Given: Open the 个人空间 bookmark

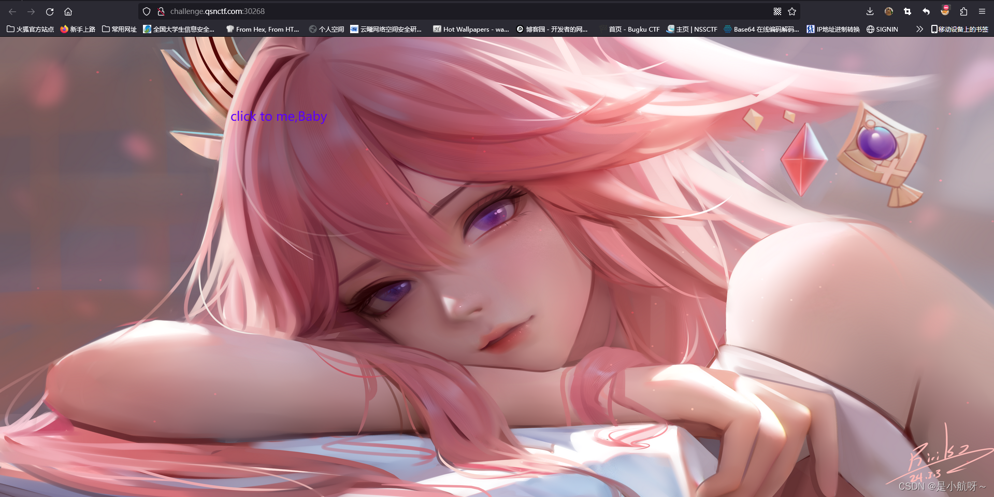Looking at the screenshot, I should [326, 29].
